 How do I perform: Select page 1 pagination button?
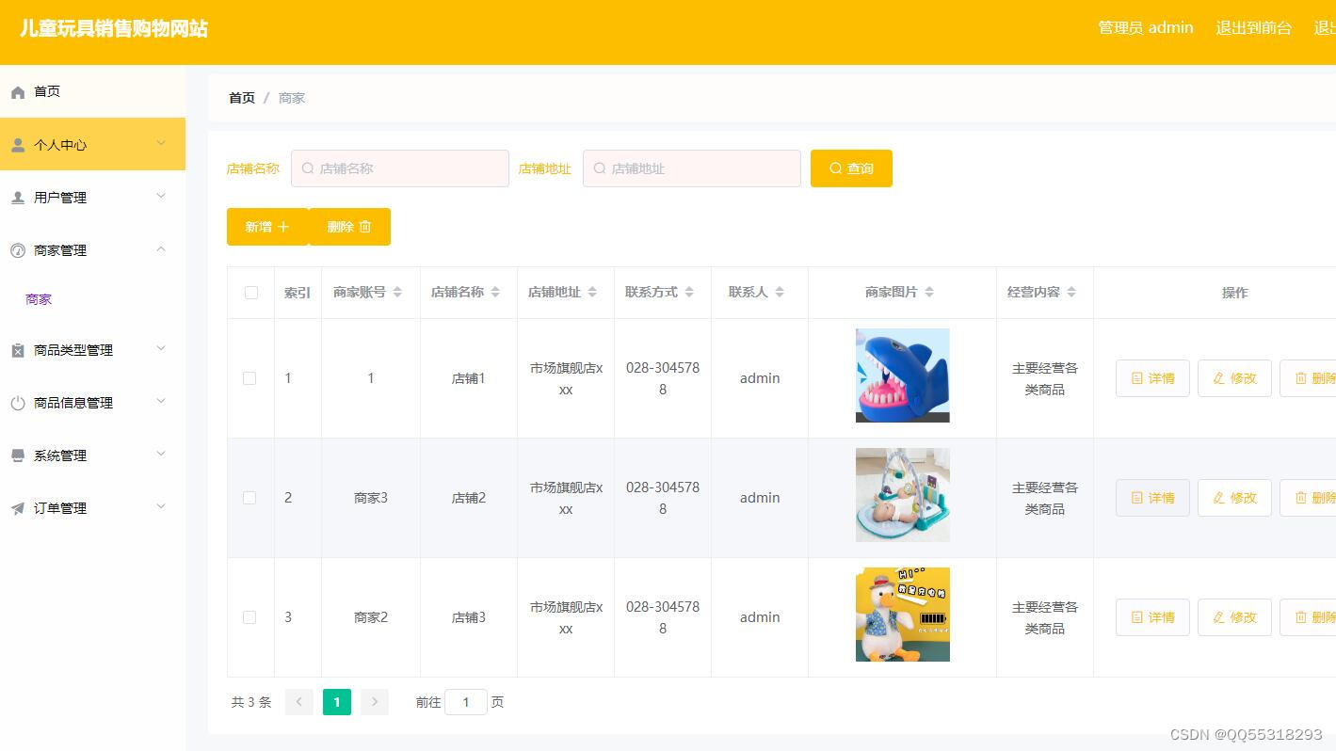(337, 702)
